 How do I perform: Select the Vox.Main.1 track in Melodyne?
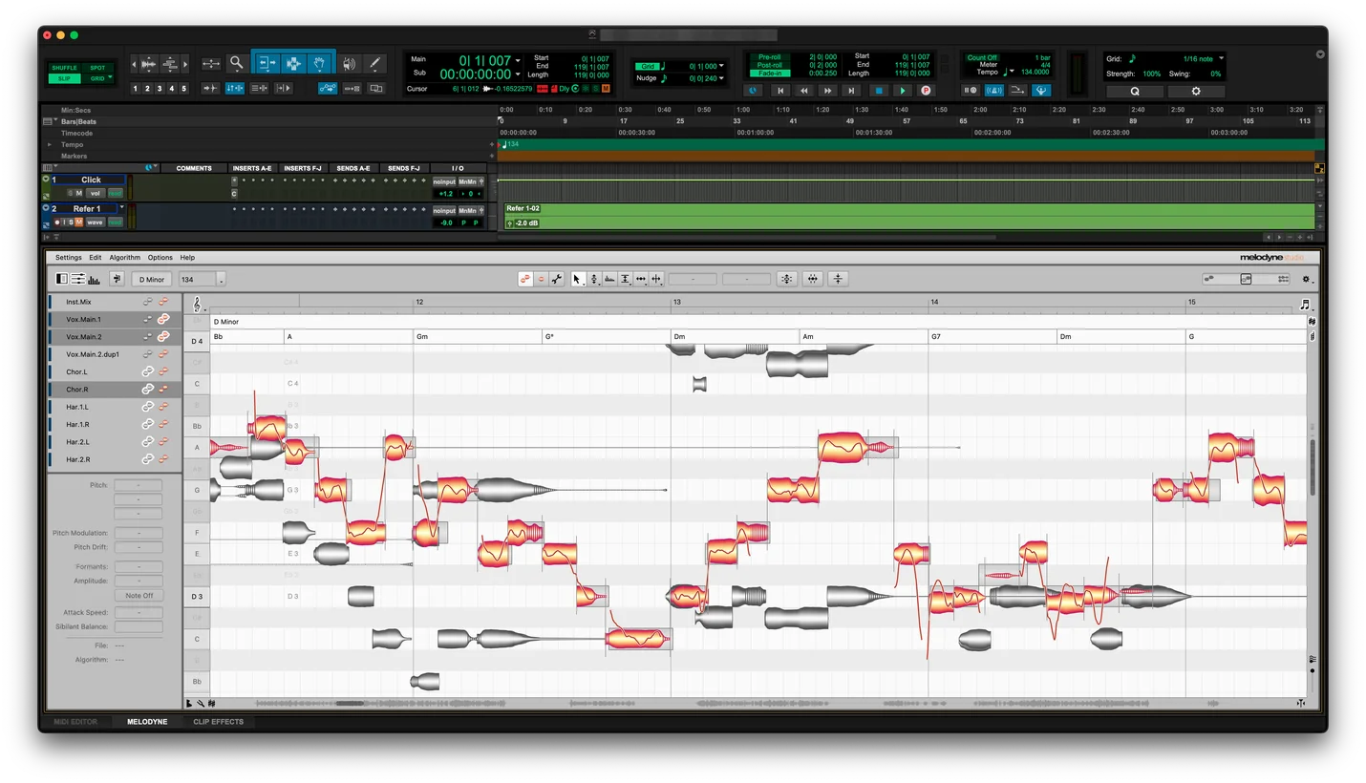coord(115,319)
